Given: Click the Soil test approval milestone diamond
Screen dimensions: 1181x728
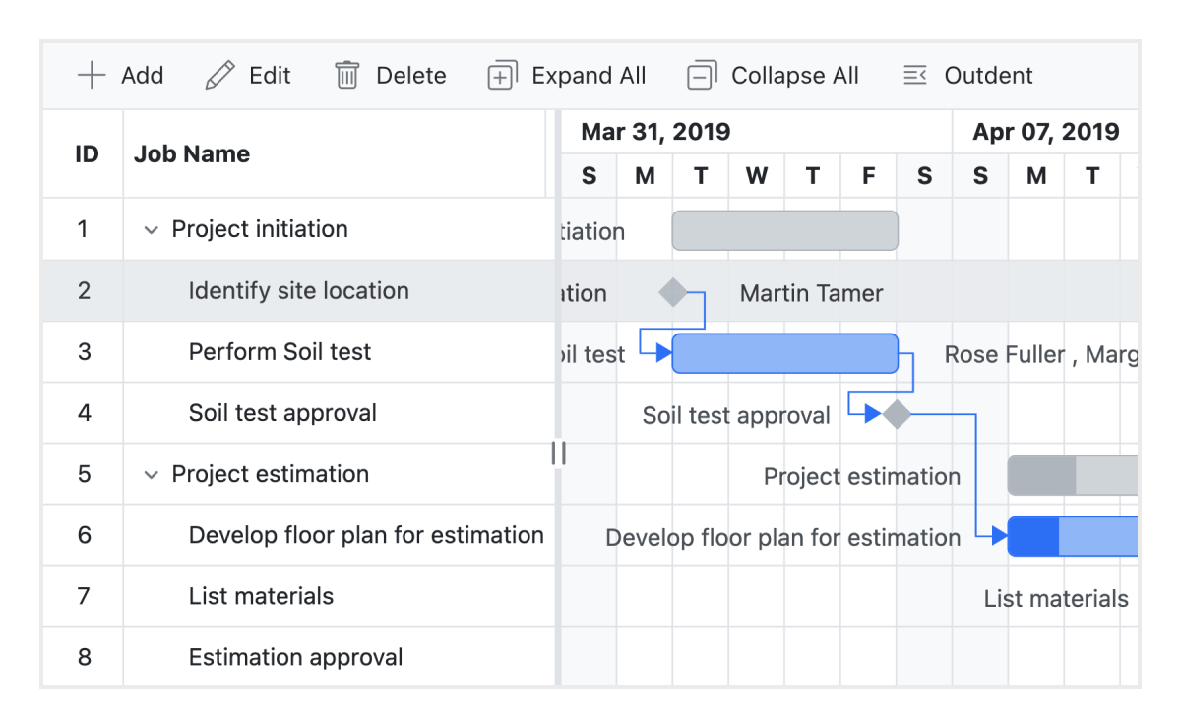Looking at the screenshot, I should point(897,414).
